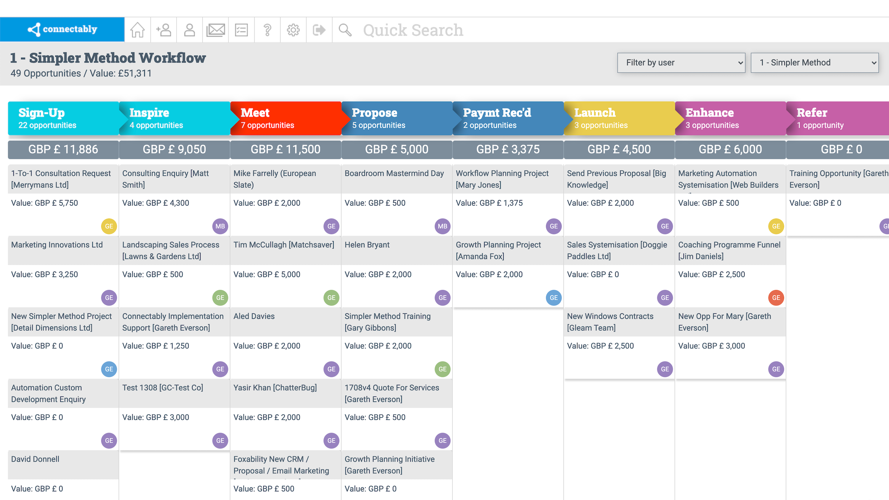
Task: Click the MB badge on Consulting Enquiry card
Action: pos(220,226)
